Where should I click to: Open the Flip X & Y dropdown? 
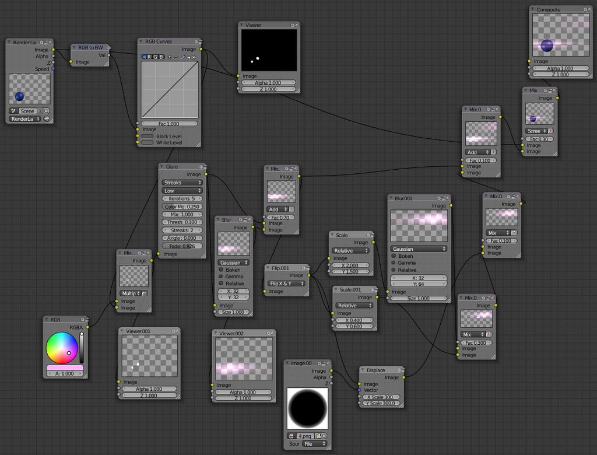click(286, 283)
